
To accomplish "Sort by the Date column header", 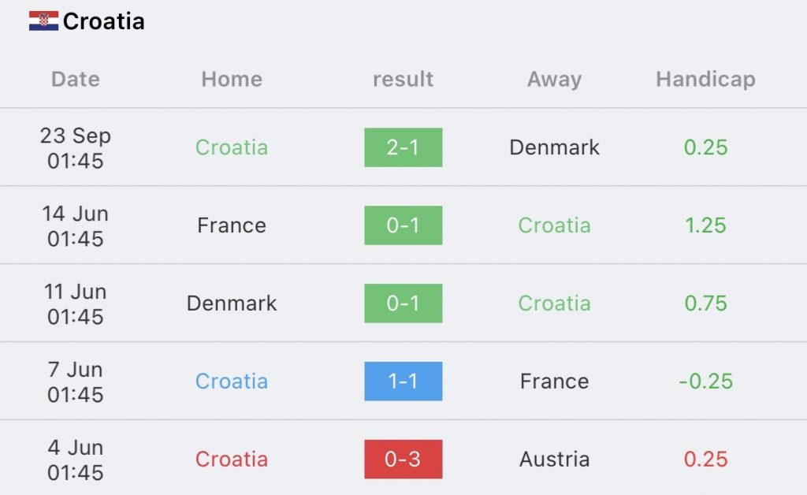I will (x=75, y=80).
